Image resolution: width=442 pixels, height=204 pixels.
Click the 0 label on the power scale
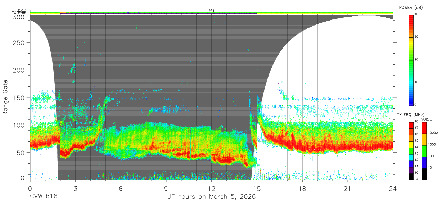(416, 105)
